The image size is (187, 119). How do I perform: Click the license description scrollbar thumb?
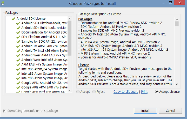[177, 24]
